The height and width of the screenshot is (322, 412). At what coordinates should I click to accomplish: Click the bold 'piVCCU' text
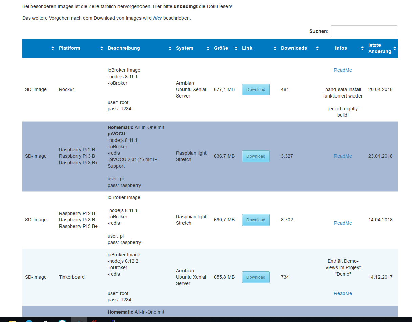tap(116, 134)
